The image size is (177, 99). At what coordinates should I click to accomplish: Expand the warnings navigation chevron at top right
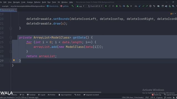click(175, 14)
